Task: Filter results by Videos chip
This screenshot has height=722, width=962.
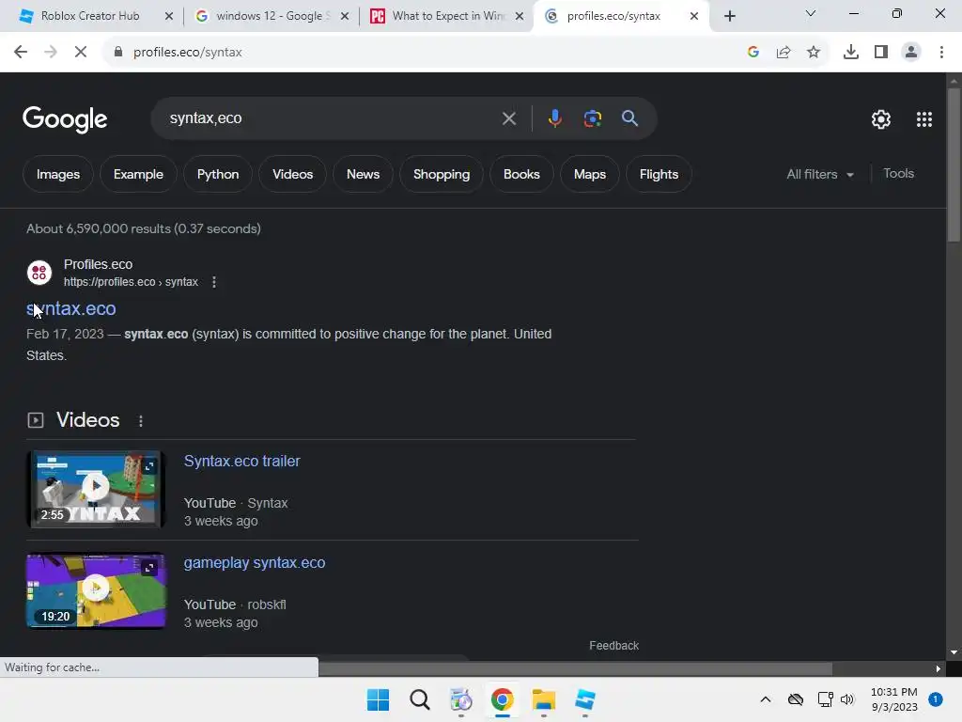Action: (293, 174)
